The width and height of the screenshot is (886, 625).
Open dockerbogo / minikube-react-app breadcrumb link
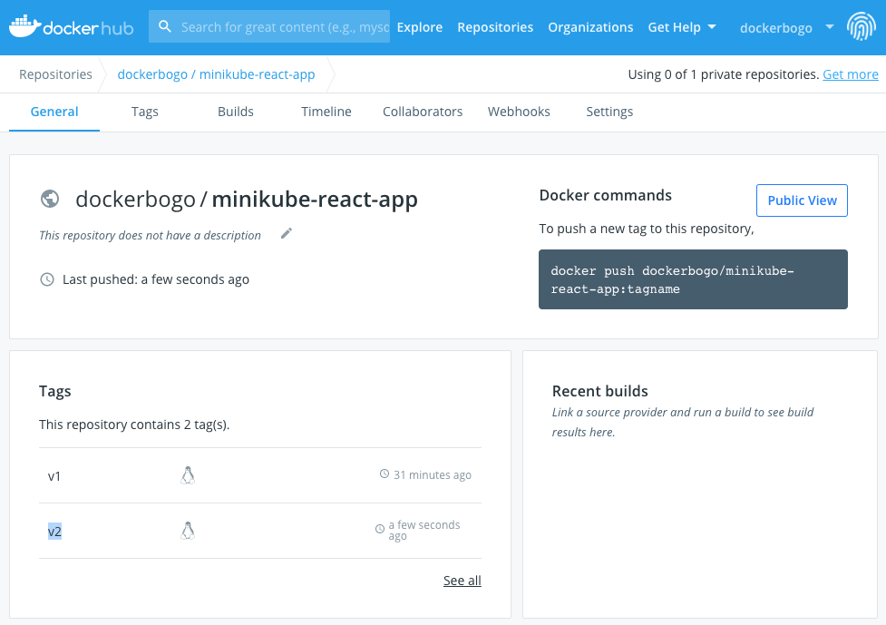point(217,74)
